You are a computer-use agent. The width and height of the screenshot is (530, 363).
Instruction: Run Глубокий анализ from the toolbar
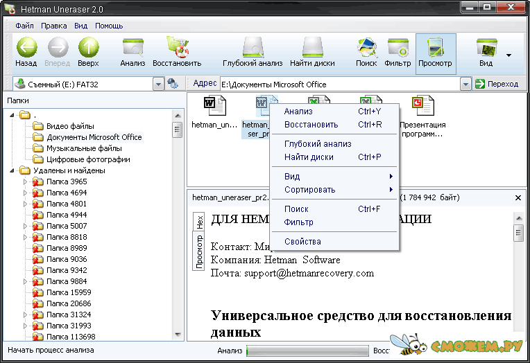coord(253,52)
